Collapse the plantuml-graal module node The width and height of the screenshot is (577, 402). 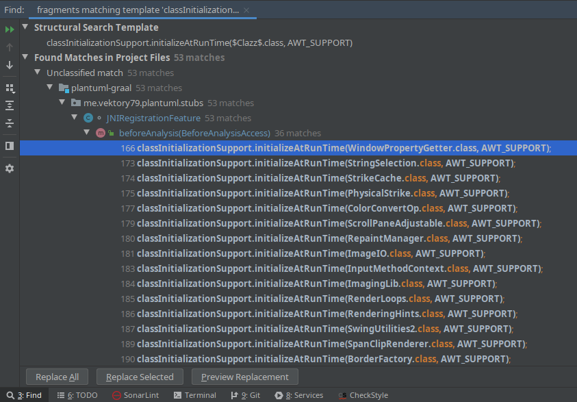coord(50,87)
